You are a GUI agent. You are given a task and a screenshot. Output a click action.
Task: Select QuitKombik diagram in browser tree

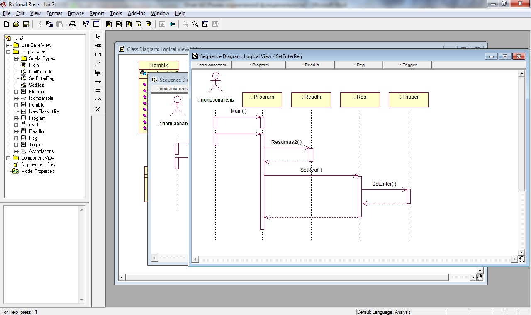click(x=40, y=72)
